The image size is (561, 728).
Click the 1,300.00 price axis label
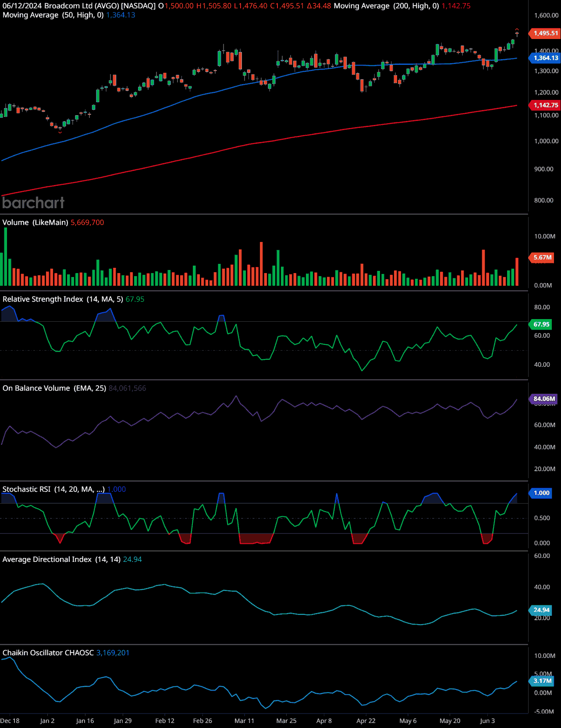(546, 71)
